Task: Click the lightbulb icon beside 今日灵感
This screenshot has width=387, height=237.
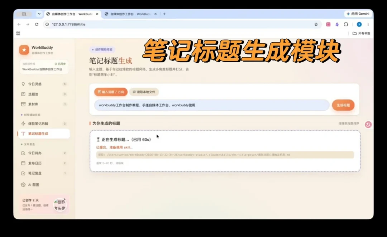Action: coord(23,84)
